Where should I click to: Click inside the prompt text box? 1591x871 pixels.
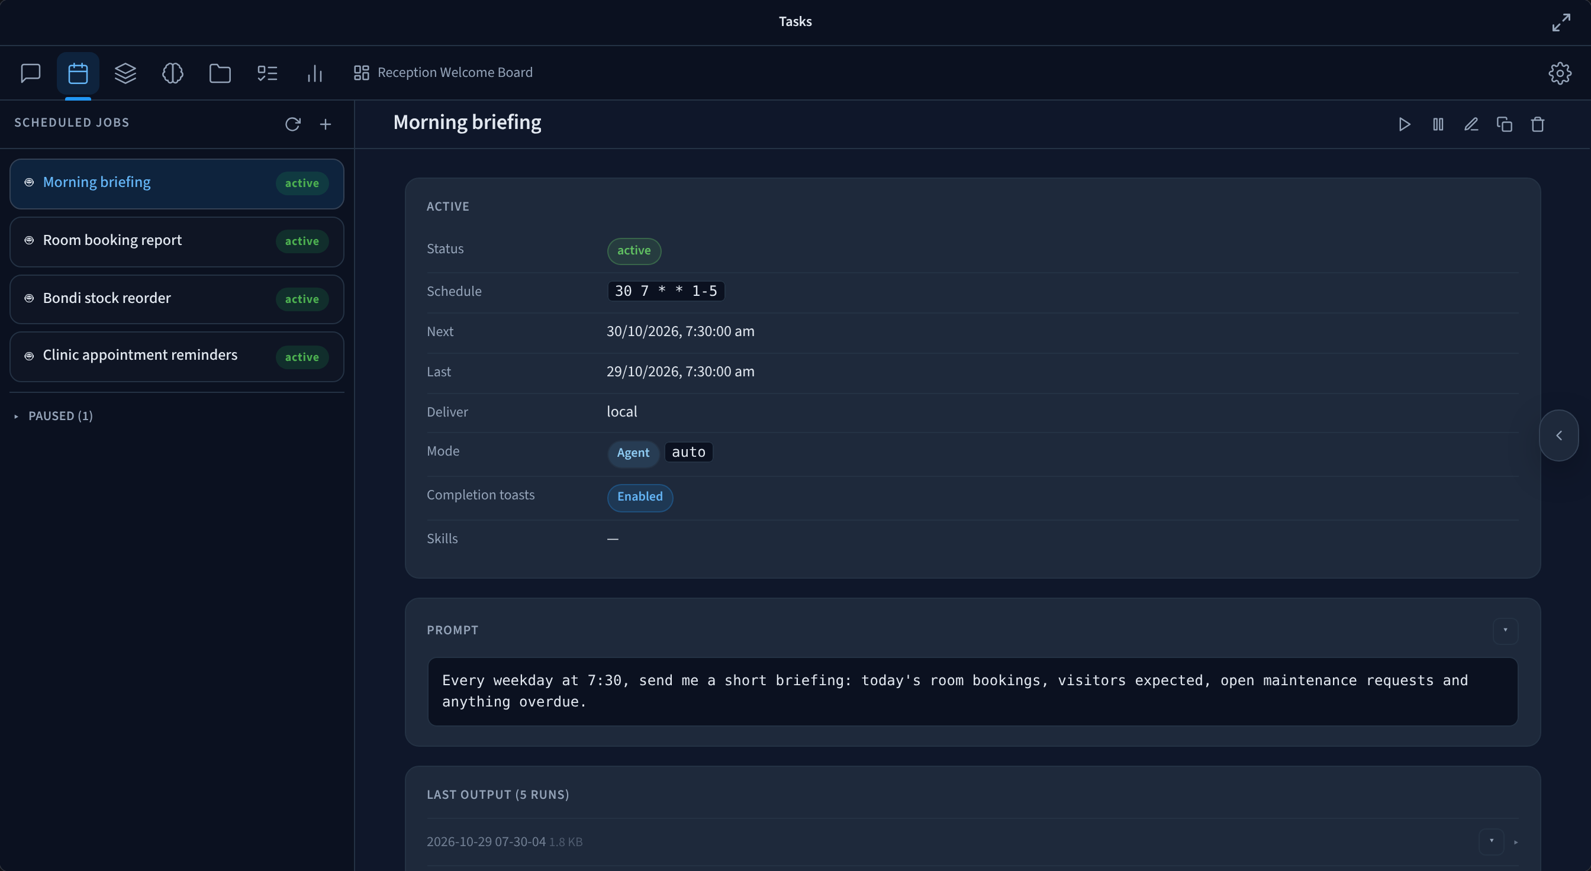tap(972, 691)
